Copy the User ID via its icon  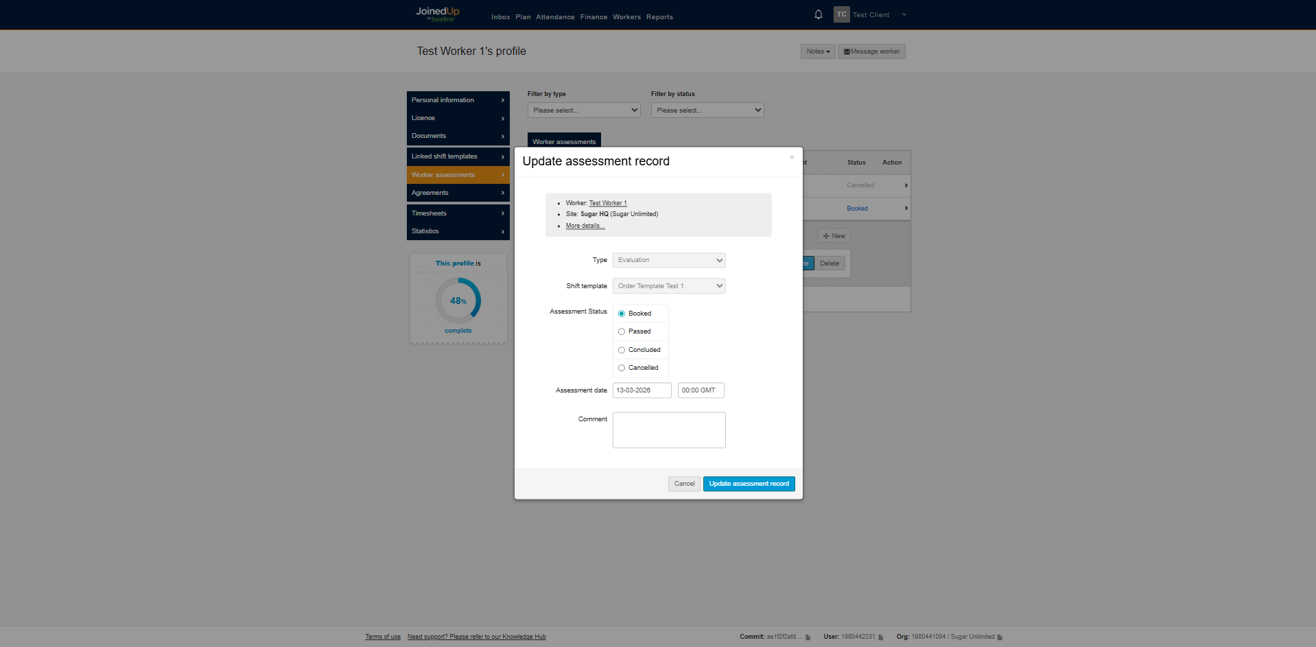[881, 637]
